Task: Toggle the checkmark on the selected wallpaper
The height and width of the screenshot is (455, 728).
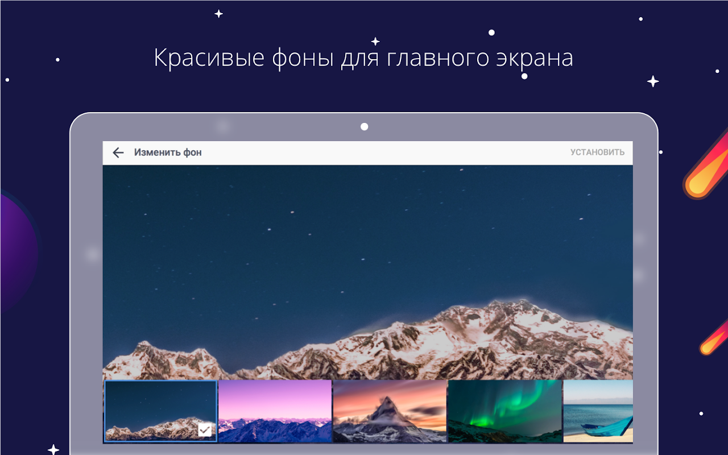Action: click(205, 431)
